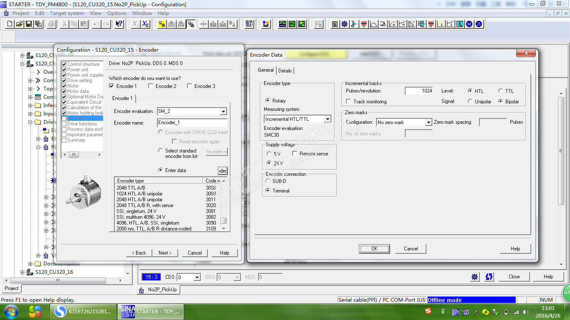Open the Target system menu
Screen dimensions: 570x320
(x=67, y=13)
